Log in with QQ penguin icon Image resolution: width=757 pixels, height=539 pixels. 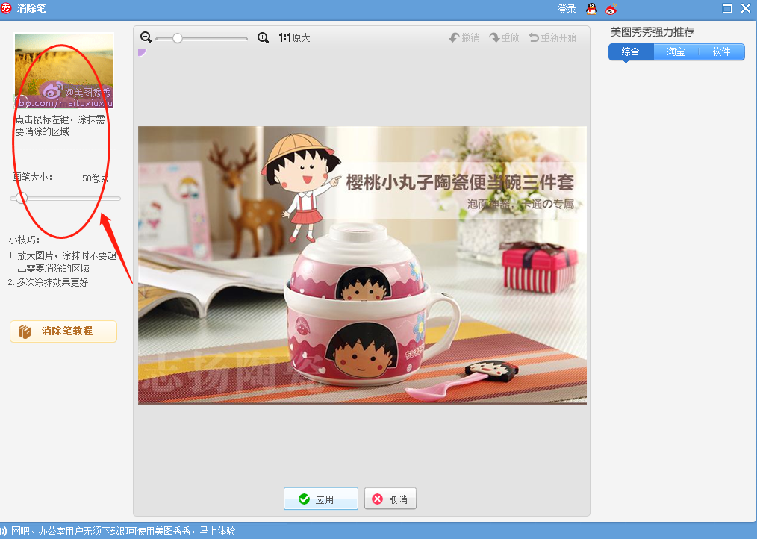[x=591, y=9]
